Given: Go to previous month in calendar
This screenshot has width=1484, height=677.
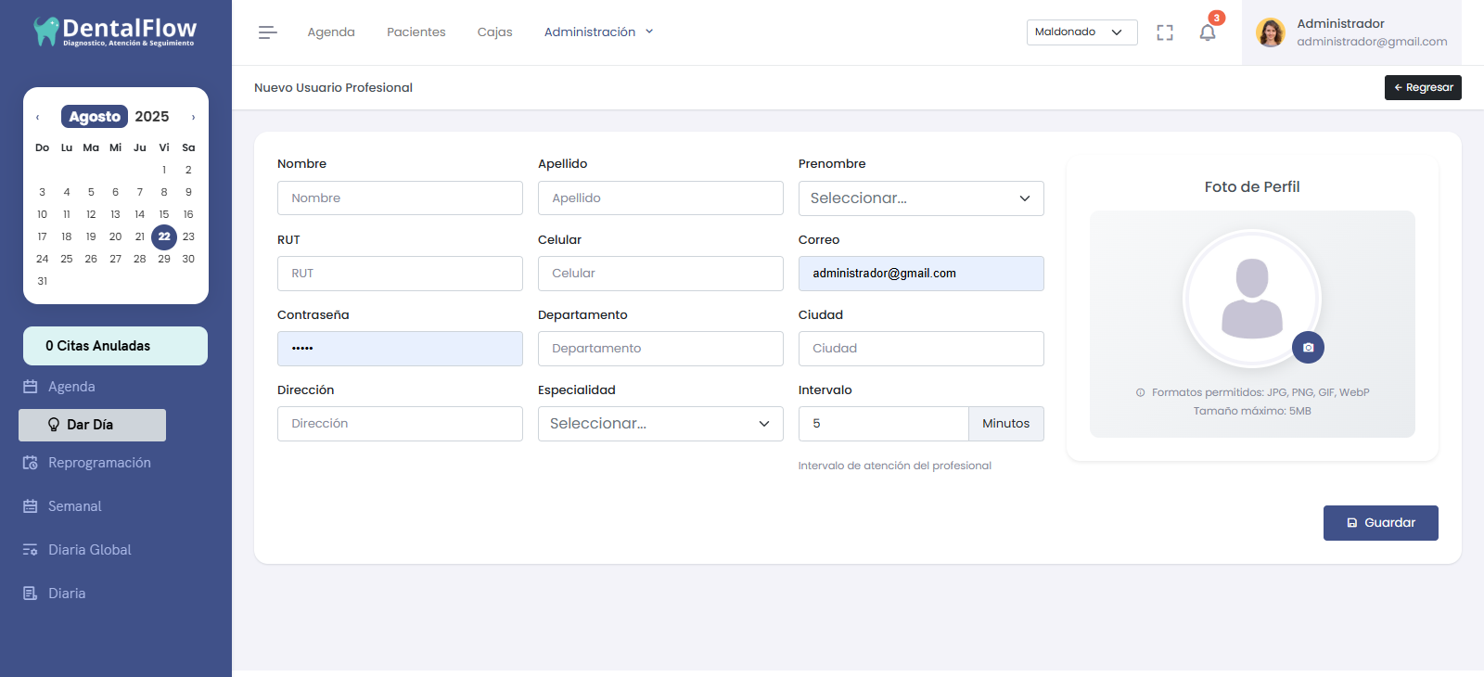Looking at the screenshot, I should click(x=37, y=118).
